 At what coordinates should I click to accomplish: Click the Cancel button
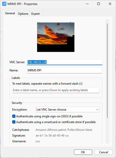(x=104, y=152)
